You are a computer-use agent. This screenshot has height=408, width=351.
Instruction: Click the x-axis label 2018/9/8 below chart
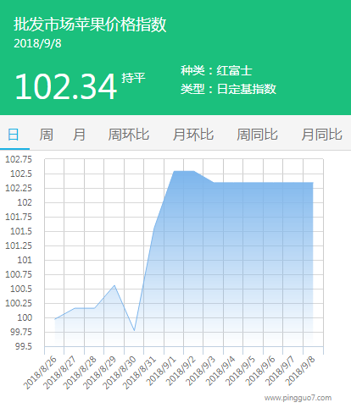[301, 371]
